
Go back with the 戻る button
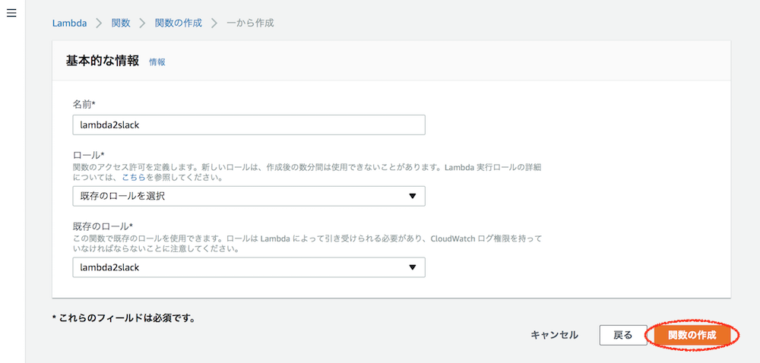click(622, 334)
